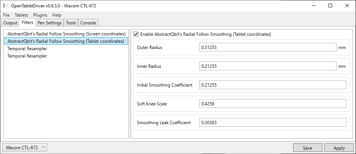The image size is (356, 154).
Task: Select the first Temporal Resampler filter
Action: click(x=27, y=49)
